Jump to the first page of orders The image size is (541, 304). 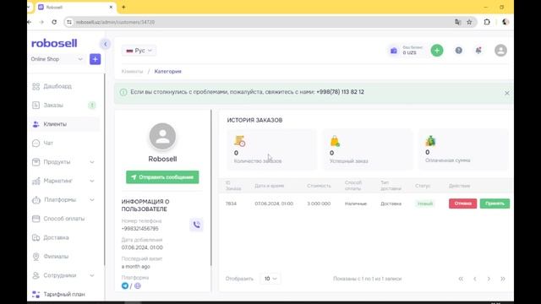tap(461, 279)
